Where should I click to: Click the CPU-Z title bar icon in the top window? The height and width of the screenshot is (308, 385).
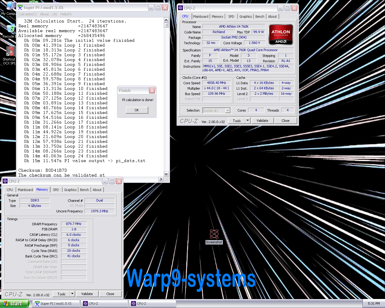click(180, 8)
